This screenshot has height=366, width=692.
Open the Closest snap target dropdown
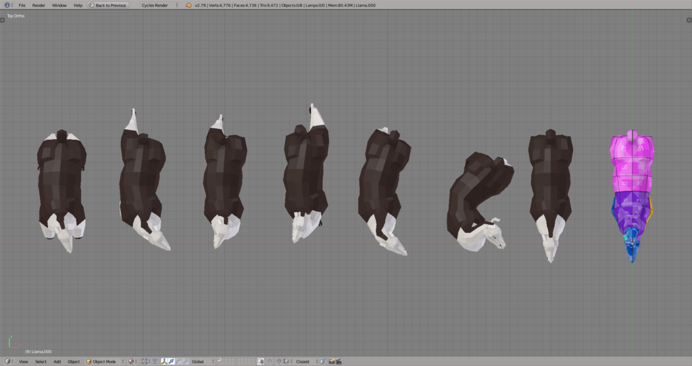(x=306, y=361)
